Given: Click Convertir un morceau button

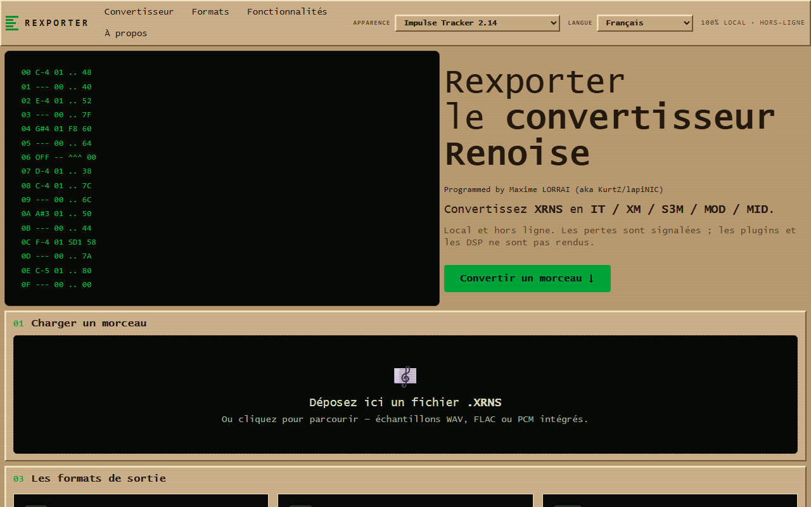Looking at the screenshot, I should 527,278.
